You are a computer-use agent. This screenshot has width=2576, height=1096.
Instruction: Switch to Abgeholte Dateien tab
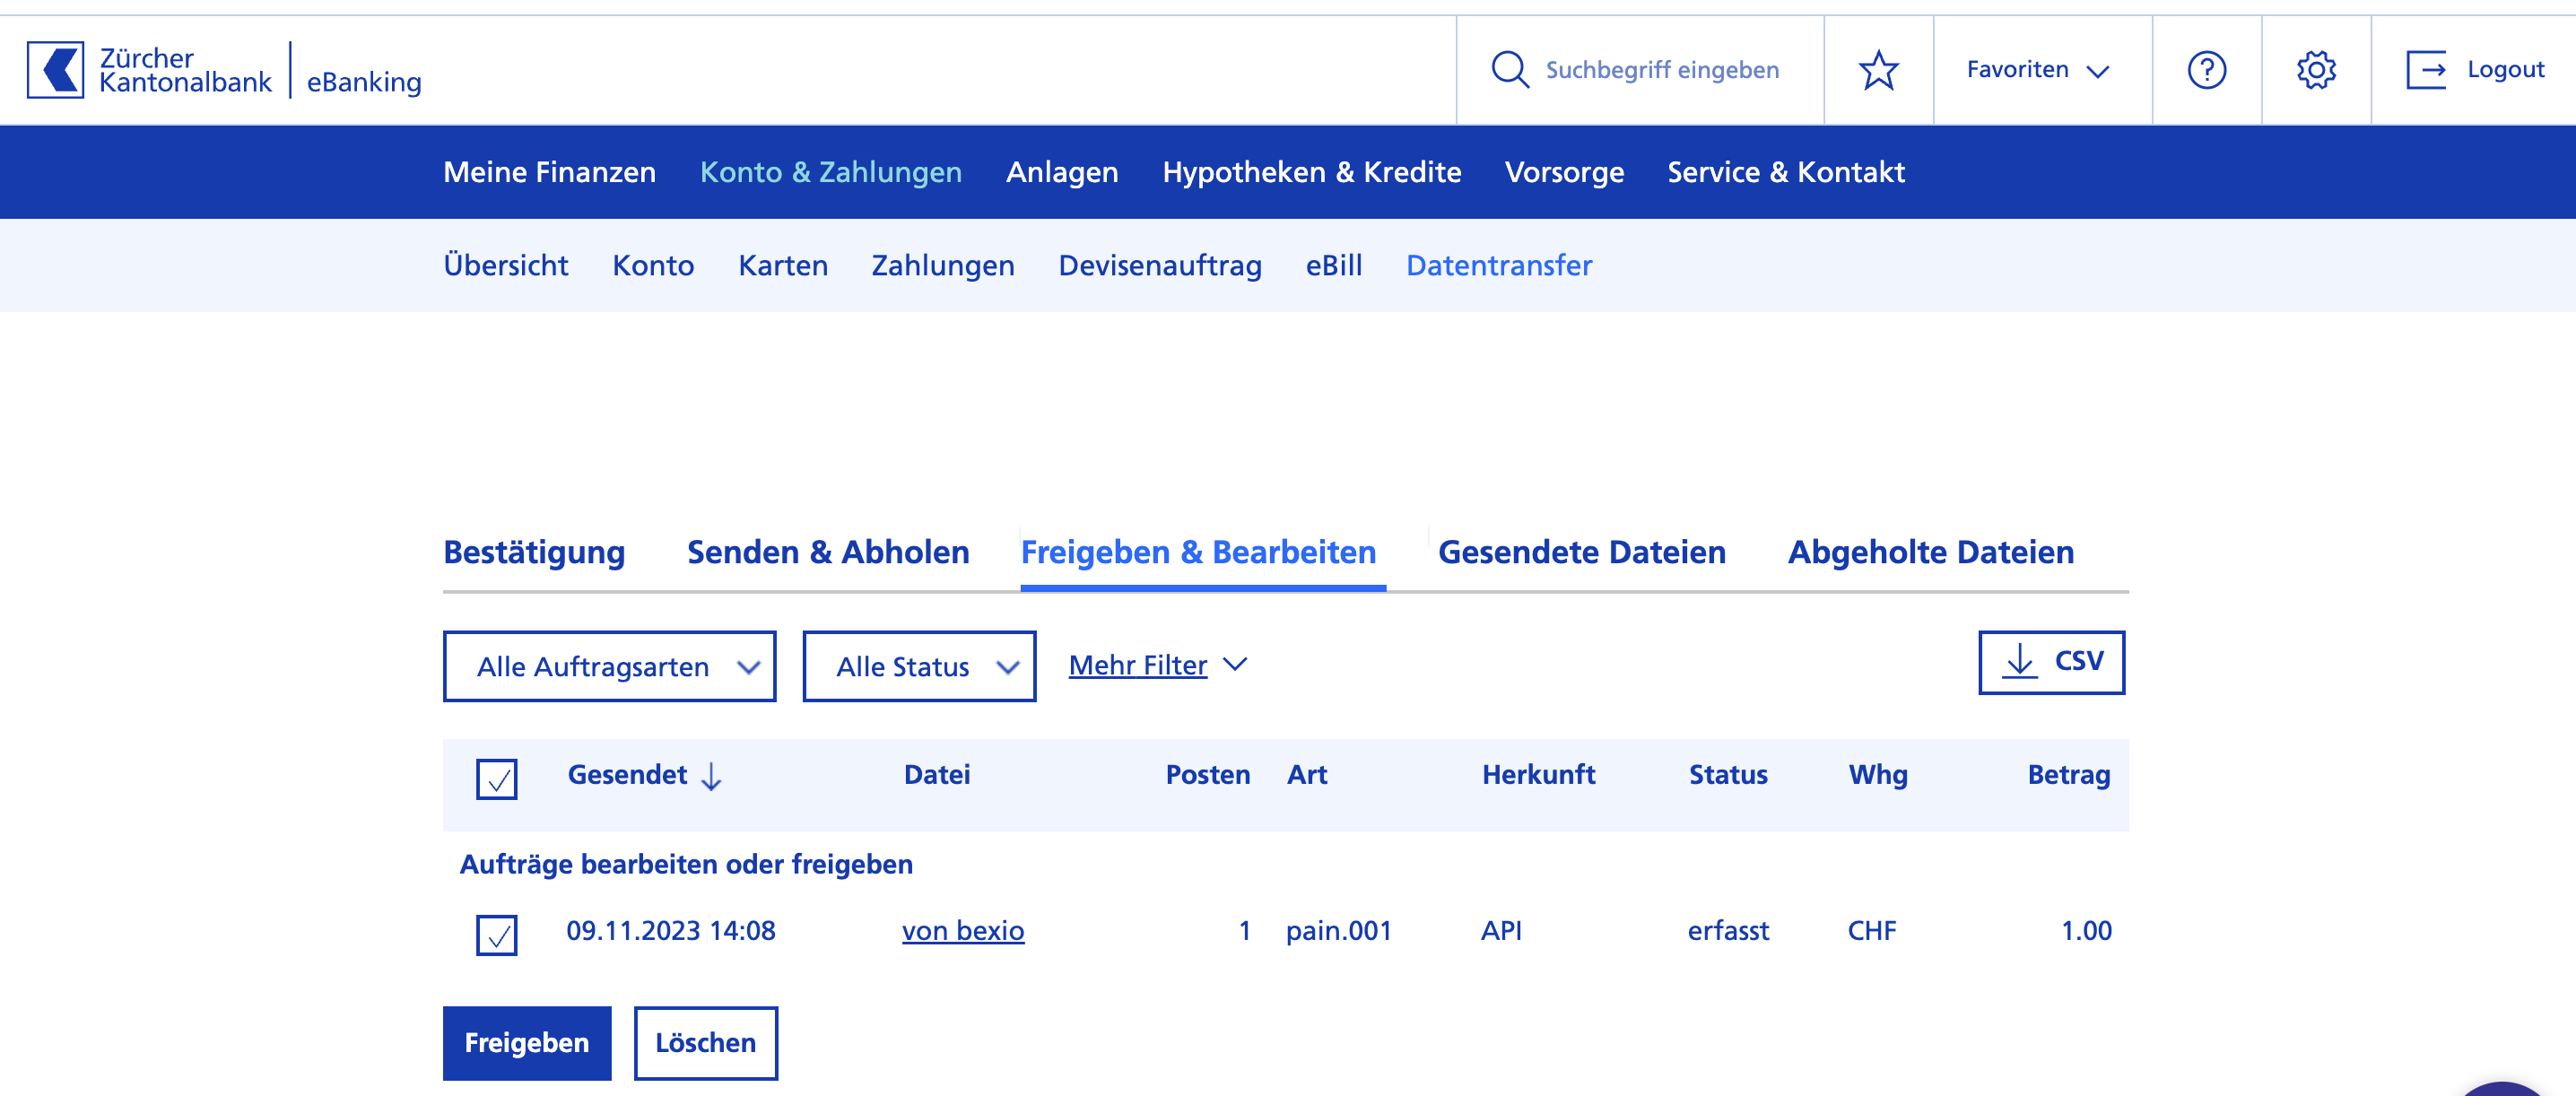pyautogui.click(x=1930, y=552)
